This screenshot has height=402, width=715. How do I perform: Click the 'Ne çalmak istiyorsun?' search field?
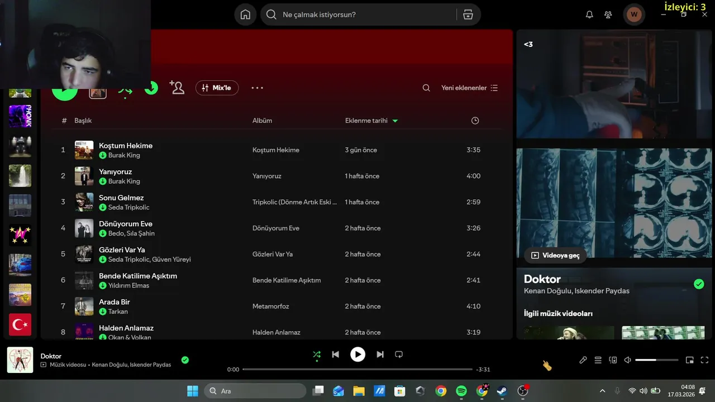357,15
